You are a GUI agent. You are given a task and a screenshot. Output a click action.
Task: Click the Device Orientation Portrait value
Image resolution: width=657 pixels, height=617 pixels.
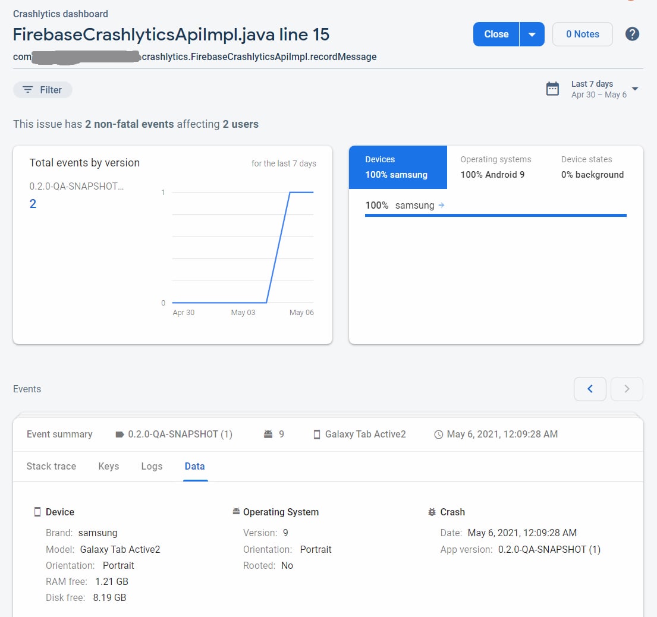118,565
